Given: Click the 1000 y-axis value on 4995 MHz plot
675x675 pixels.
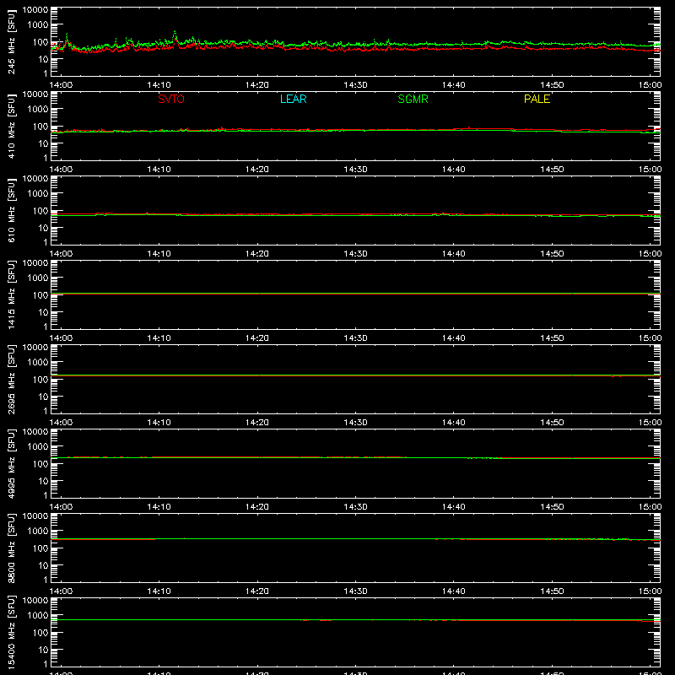Looking at the screenshot, I should tap(38, 447).
